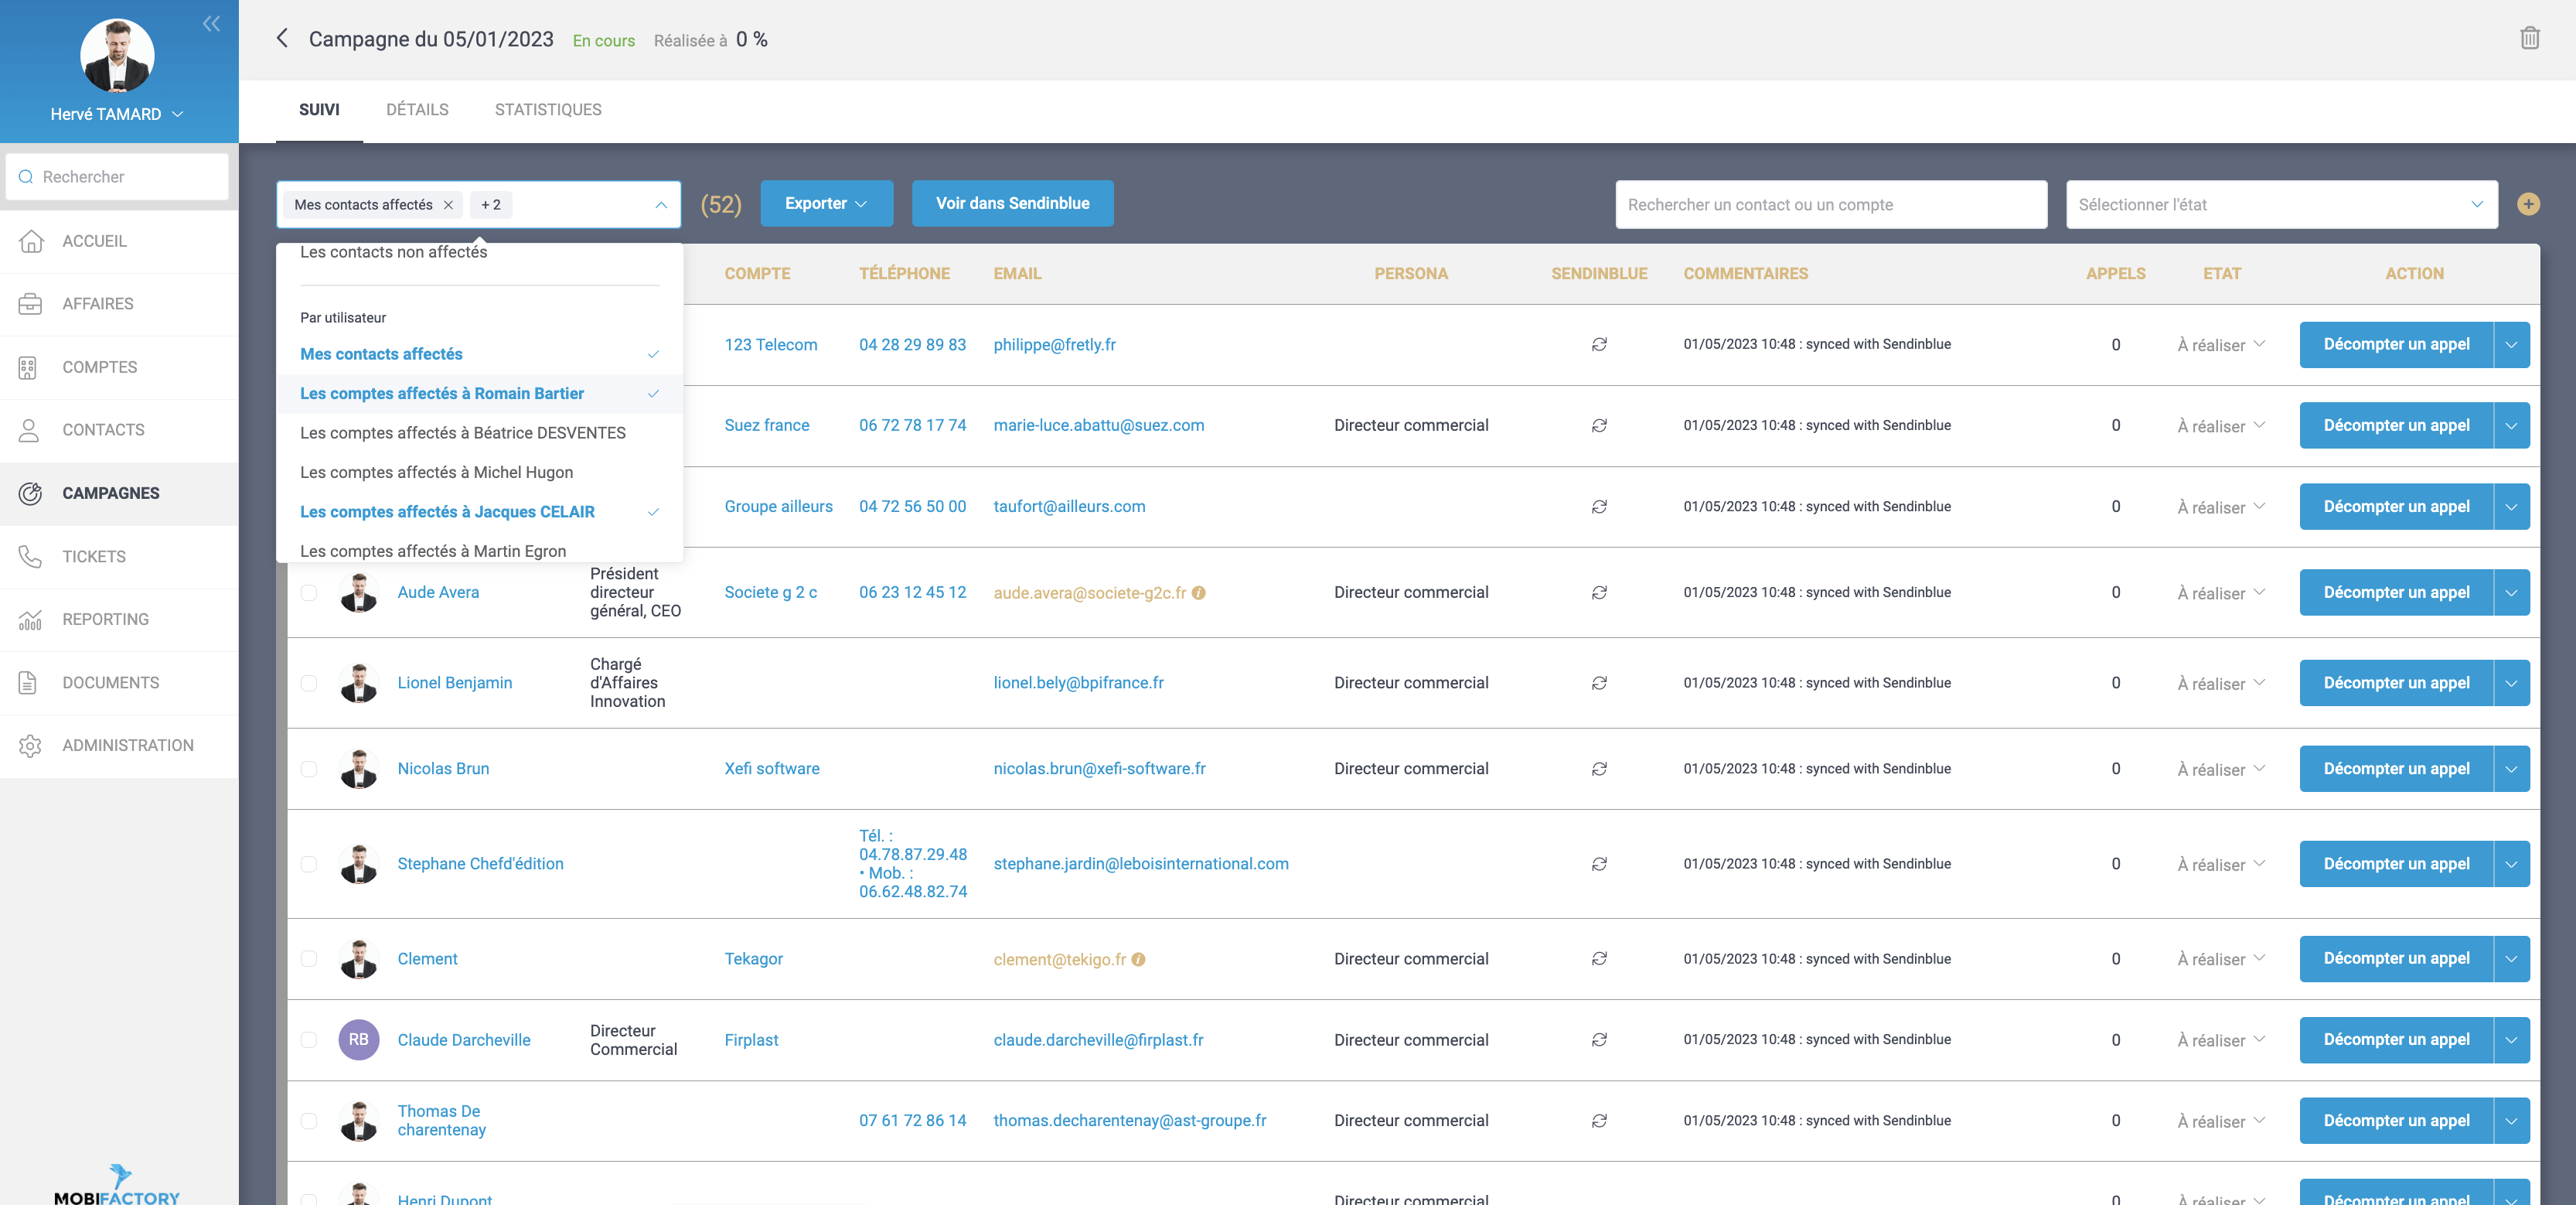2576x1205 pixels.
Task: Expand the Exporter dropdown button
Action: click(x=826, y=203)
